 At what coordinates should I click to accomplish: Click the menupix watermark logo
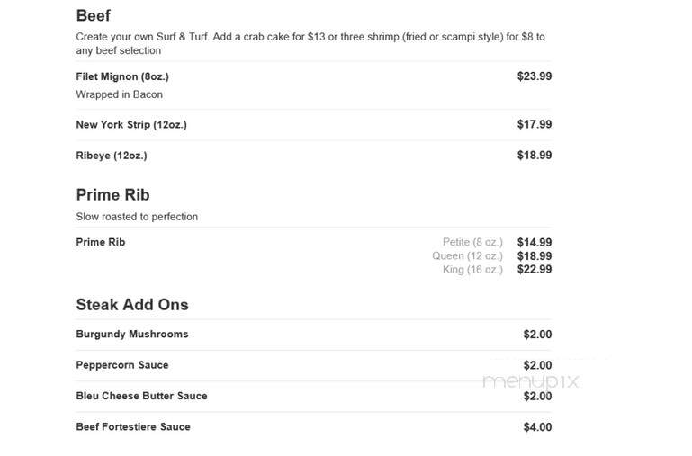pyautogui.click(x=531, y=382)
